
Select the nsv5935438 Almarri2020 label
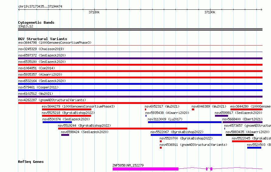pos(167,113)
